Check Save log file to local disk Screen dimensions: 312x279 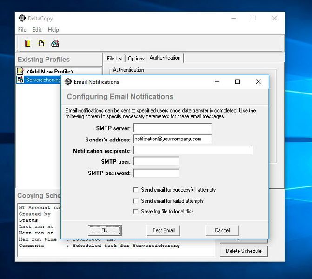[x=136, y=211]
